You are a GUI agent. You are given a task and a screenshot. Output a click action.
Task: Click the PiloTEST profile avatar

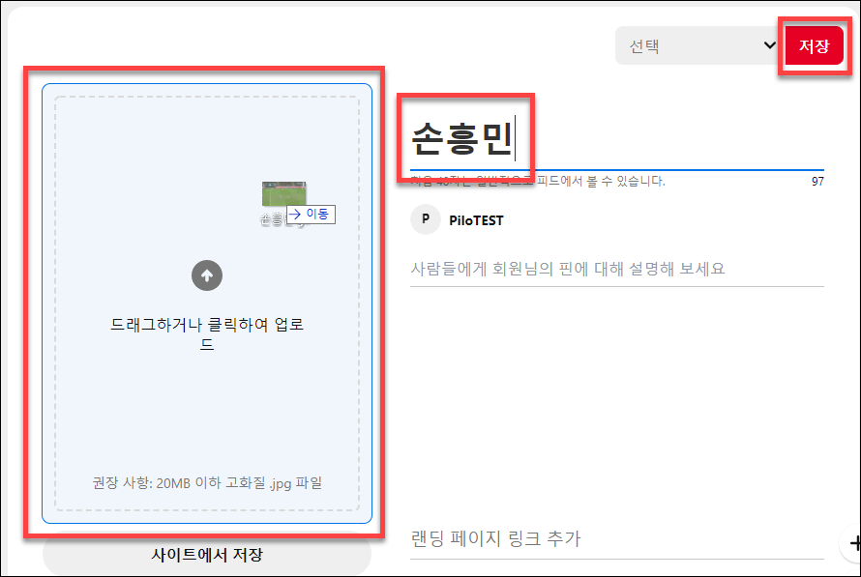425,219
